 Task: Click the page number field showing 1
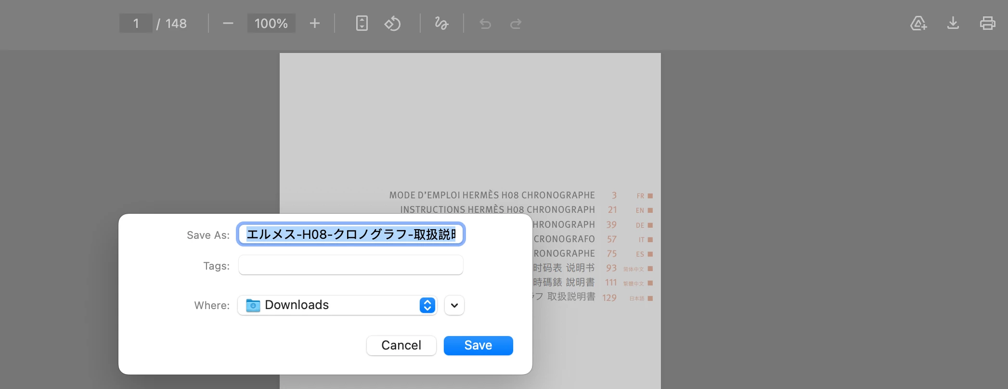(x=136, y=23)
